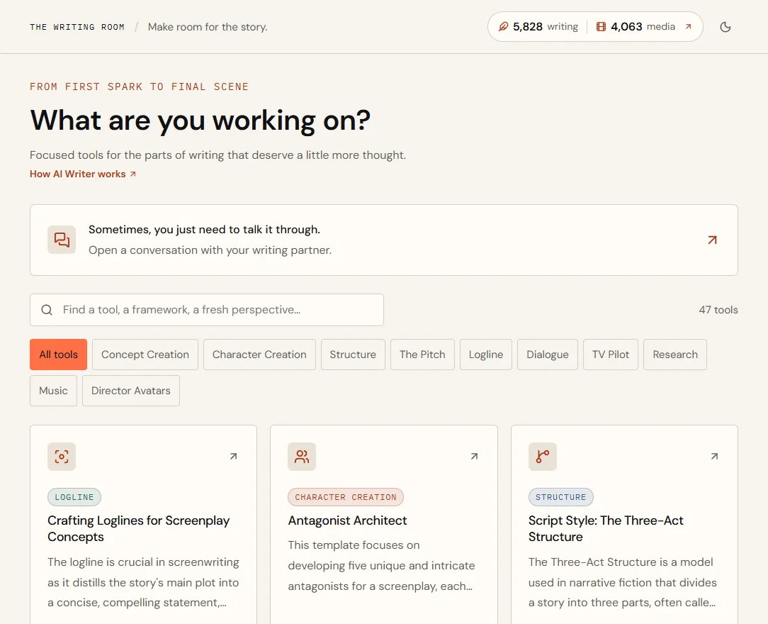Viewport: 768px width, 624px height.
Task: Select The Pitch category
Action: pyautogui.click(x=423, y=355)
